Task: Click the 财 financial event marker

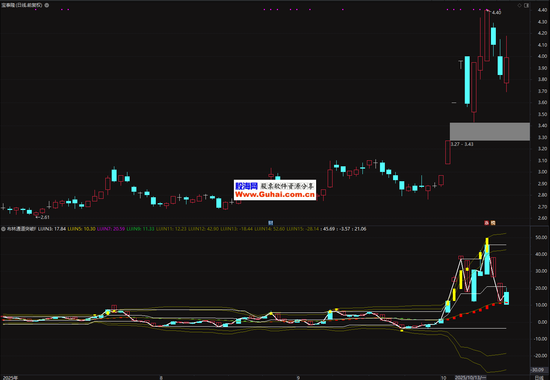Action: [271, 223]
